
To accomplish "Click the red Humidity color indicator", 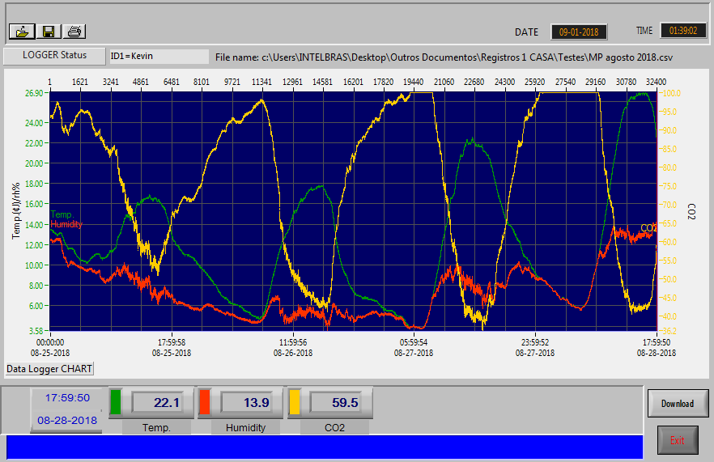I will [x=205, y=402].
